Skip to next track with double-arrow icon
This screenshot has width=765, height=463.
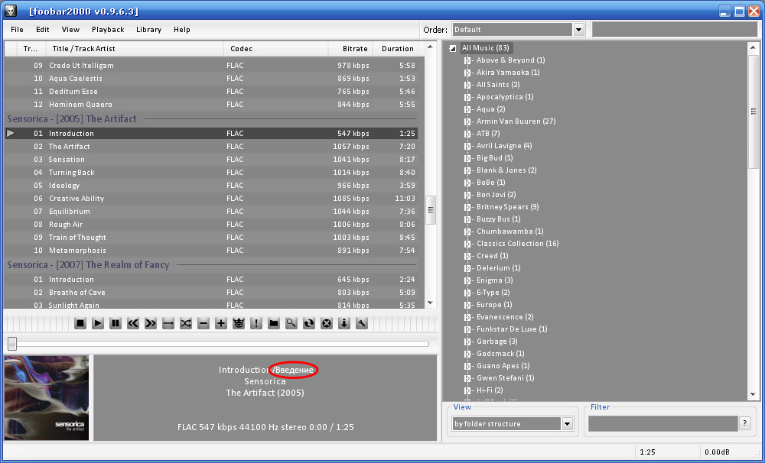coord(151,323)
